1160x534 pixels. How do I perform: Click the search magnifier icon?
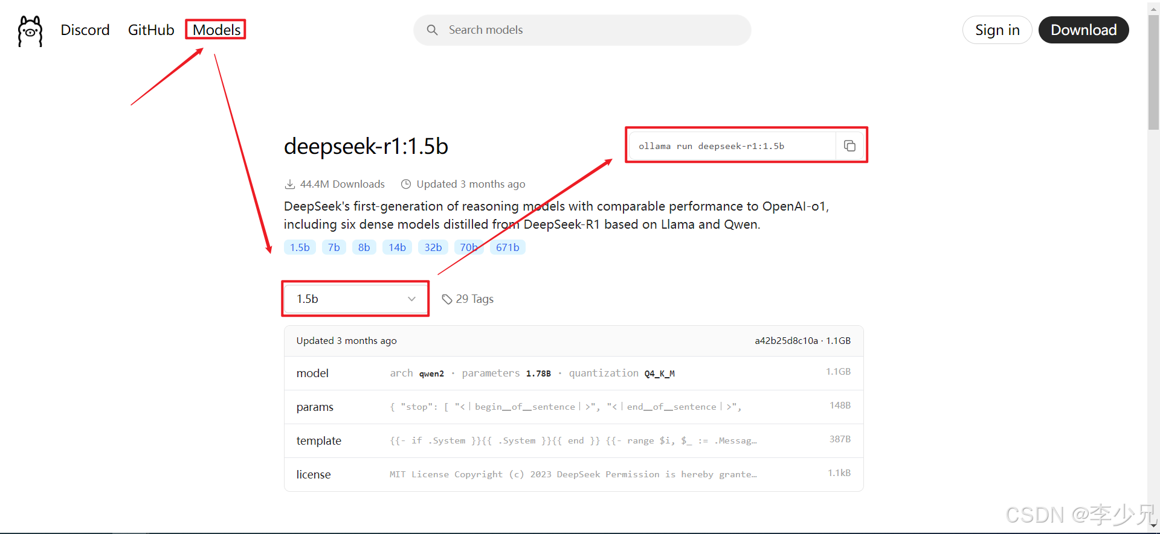pos(432,30)
